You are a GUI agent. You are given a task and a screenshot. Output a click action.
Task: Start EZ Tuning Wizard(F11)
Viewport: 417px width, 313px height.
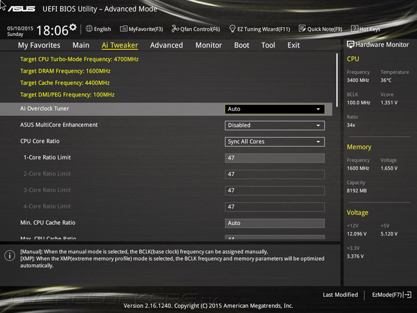tap(264, 29)
